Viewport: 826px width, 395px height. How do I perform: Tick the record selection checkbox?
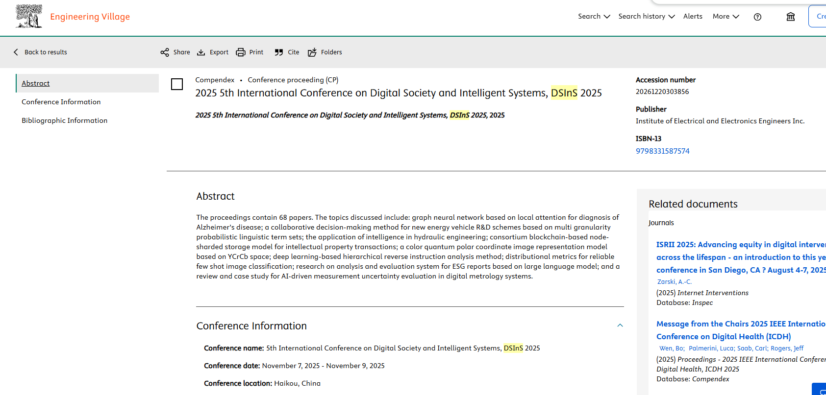(x=177, y=84)
